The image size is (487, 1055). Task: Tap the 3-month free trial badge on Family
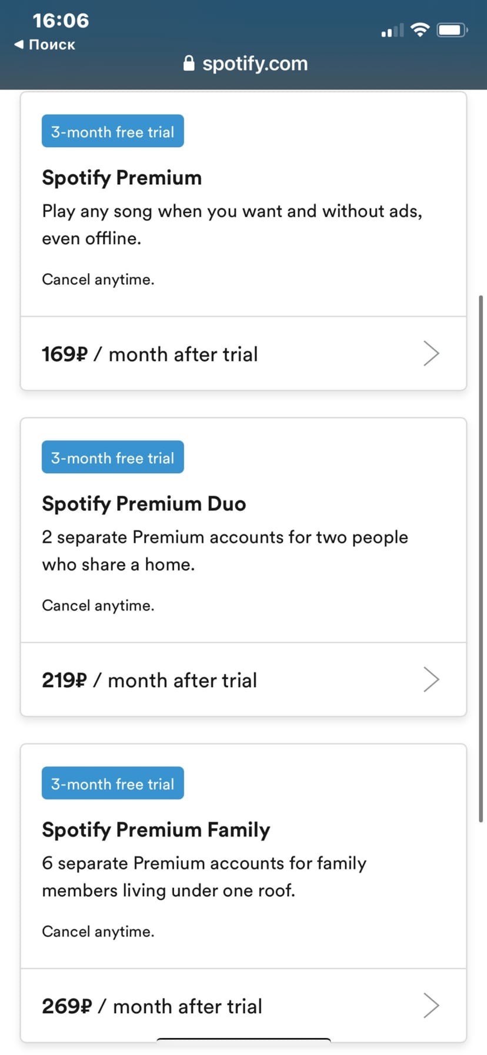click(x=113, y=784)
